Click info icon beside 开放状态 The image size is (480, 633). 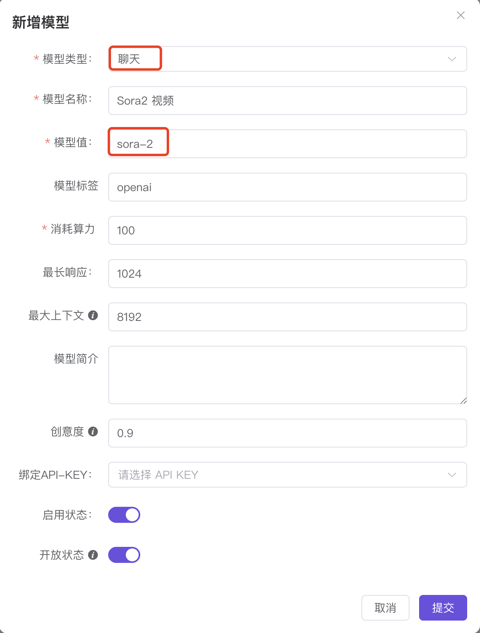(x=93, y=555)
